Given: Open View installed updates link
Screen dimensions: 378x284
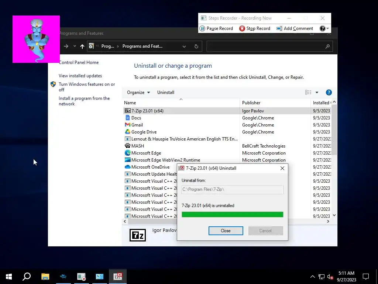Looking at the screenshot, I should (80, 76).
